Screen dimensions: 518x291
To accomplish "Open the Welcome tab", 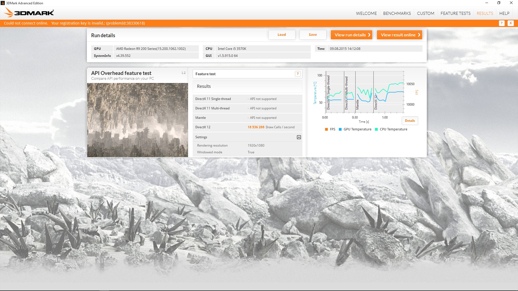I will coord(366,13).
